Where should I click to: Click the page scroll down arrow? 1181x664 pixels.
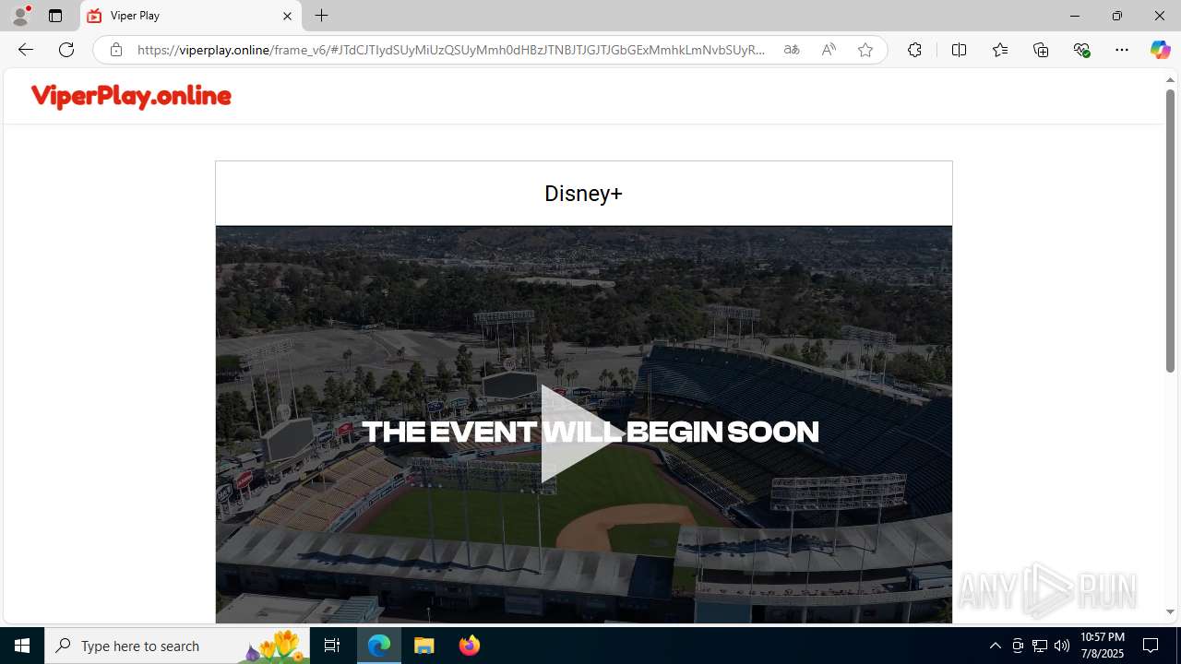pos(1170,611)
